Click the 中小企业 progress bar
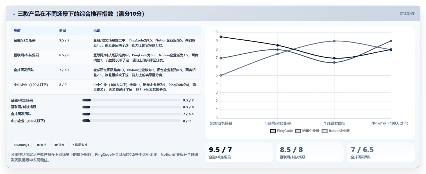426x174 pixels. [x=131, y=121]
